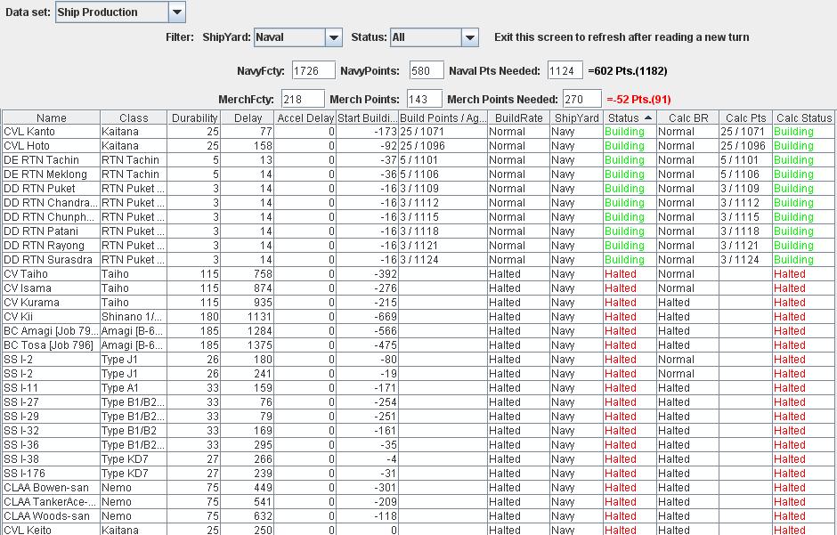The width and height of the screenshot is (837, 535).
Task: Click the NavyPoints input field
Action: [x=427, y=71]
